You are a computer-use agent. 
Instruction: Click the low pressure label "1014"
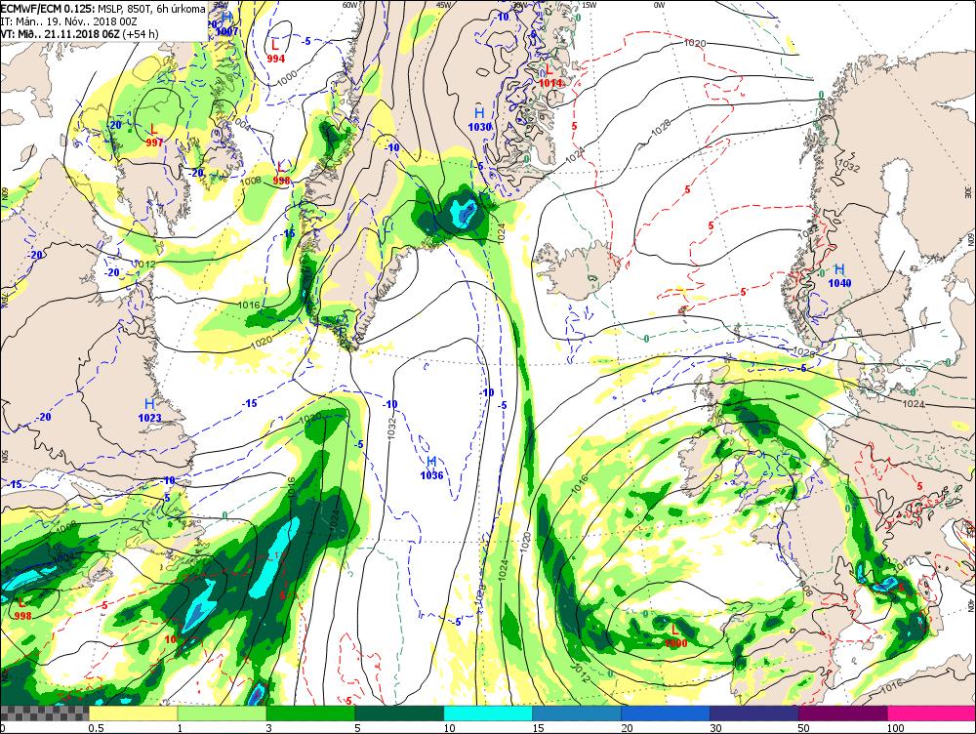tap(550, 83)
